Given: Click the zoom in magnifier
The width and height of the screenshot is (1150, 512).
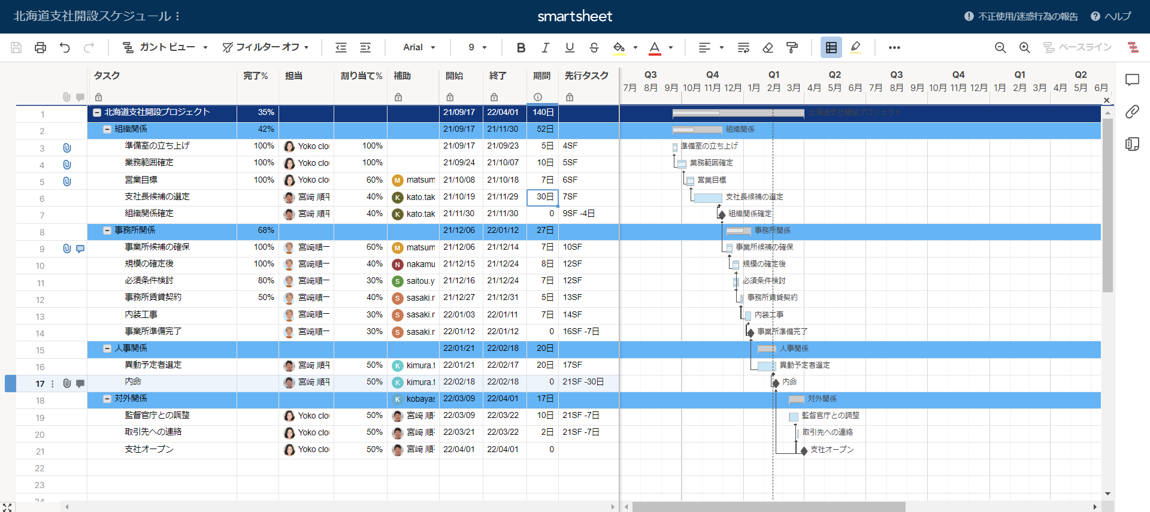Looking at the screenshot, I should (x=1025, y=47).
